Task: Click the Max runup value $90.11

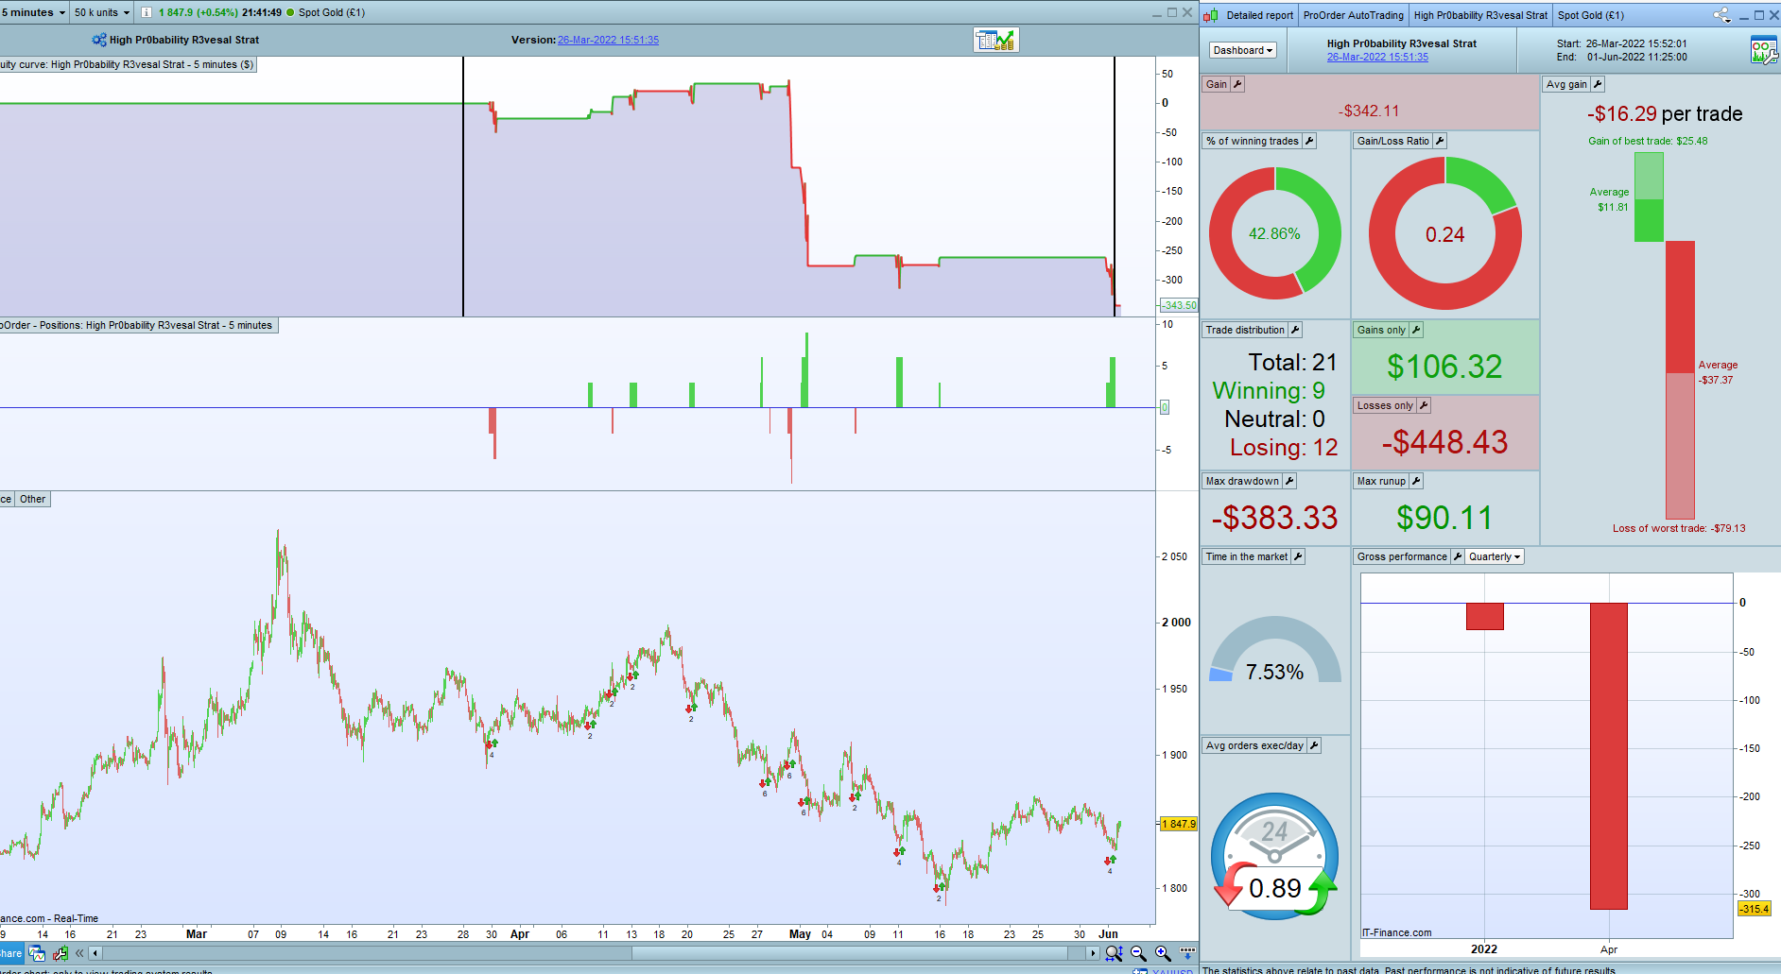Action: coord(1444,518)
